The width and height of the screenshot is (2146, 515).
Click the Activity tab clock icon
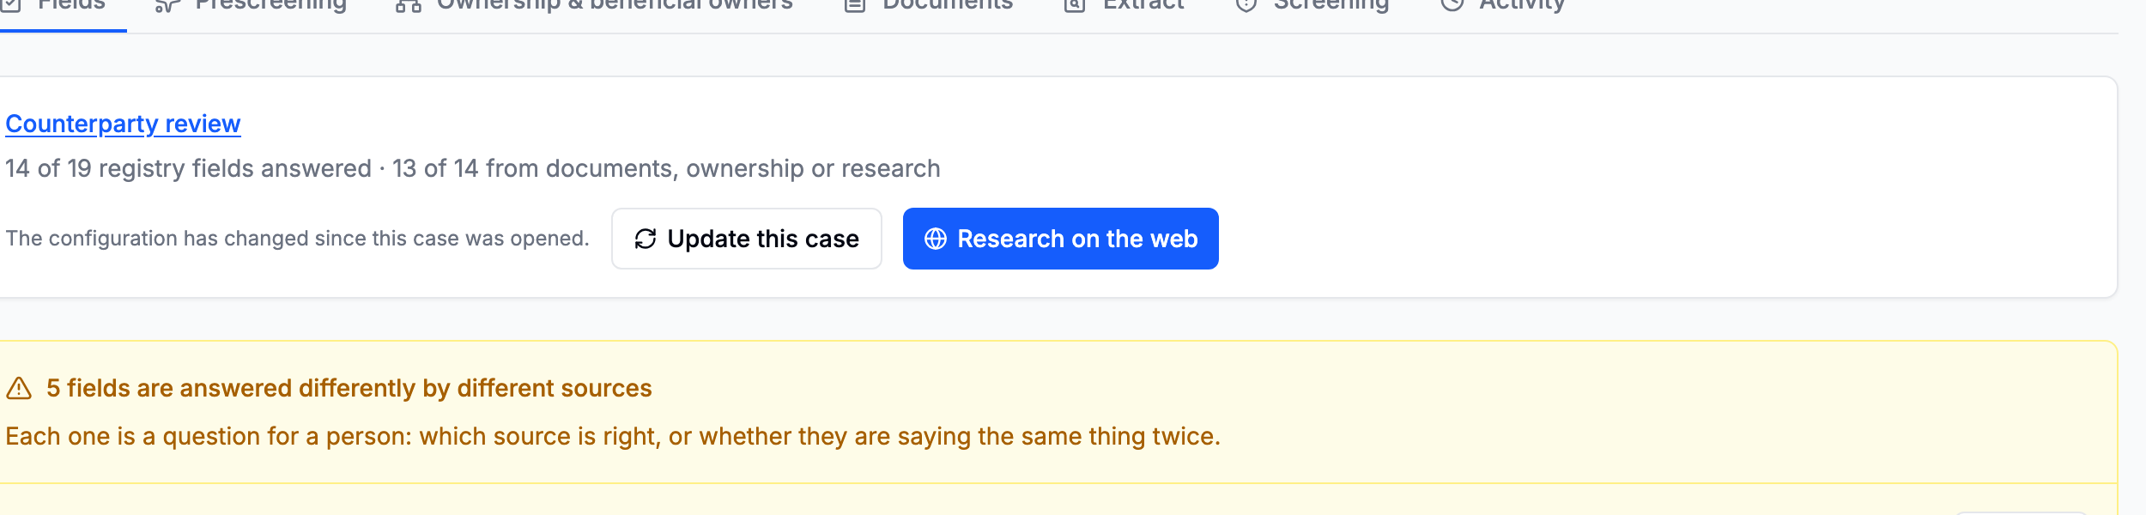click(1452, 4)
